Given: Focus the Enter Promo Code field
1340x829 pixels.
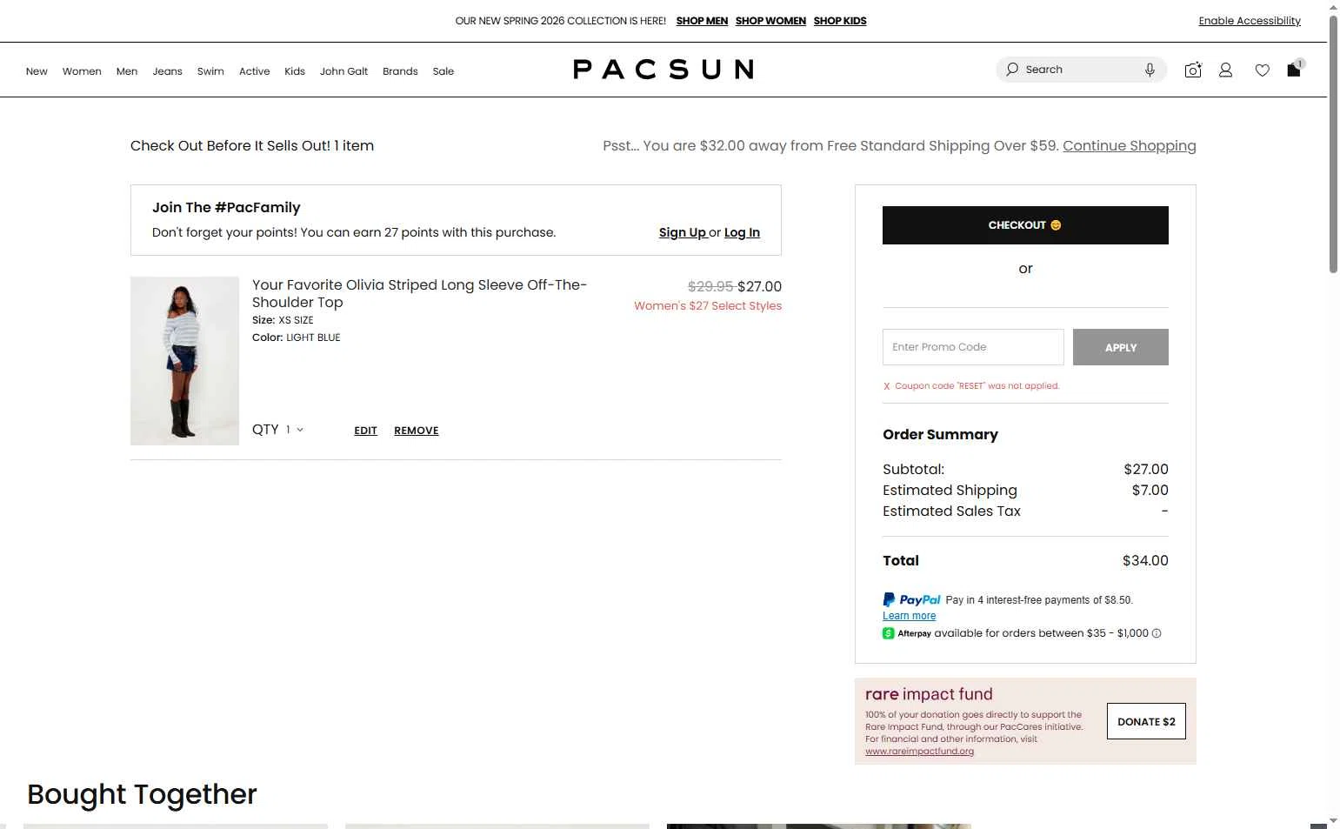Looking at the screenshot, I should [973, 347].
